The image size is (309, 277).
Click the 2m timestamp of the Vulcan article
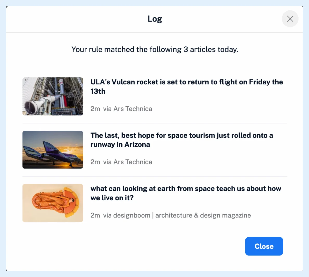click(95, 109)
